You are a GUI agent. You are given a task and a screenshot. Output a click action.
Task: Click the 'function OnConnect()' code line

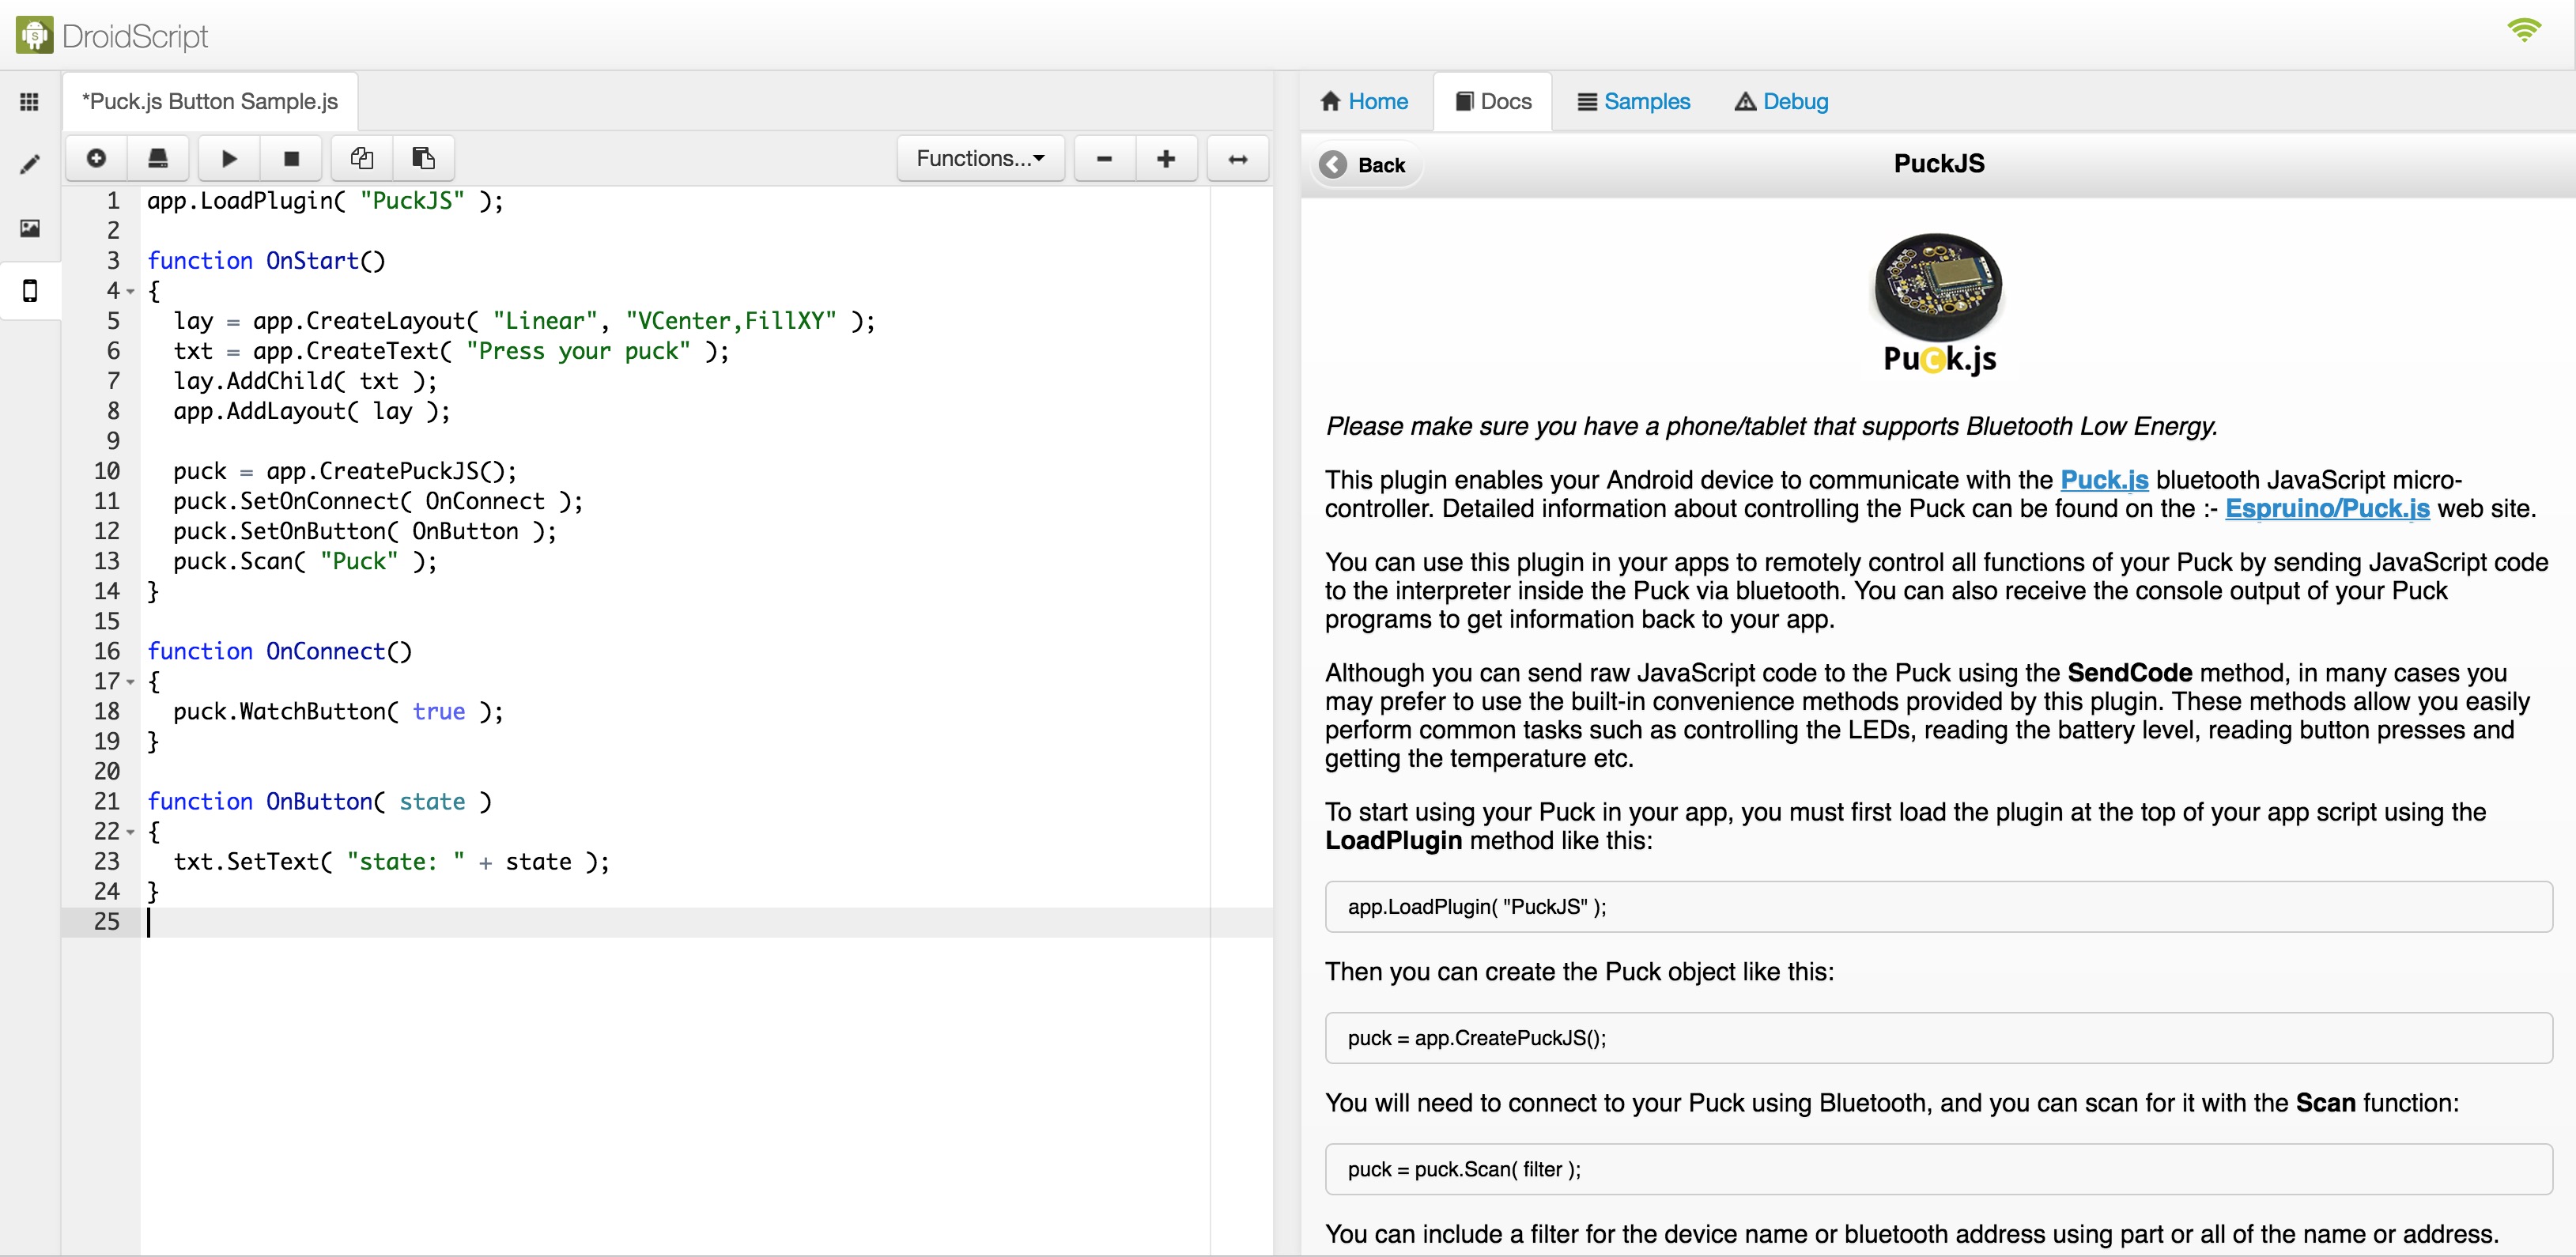tap(279, 652)
